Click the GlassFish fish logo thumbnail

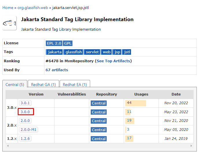point(10,23)
